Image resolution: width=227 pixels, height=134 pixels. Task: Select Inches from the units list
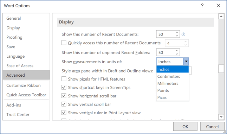point(173,69)
